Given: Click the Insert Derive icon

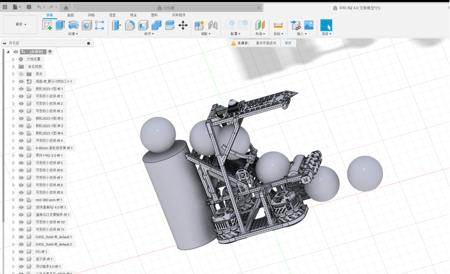Looking at the screenshot, I should pos(296,25).
